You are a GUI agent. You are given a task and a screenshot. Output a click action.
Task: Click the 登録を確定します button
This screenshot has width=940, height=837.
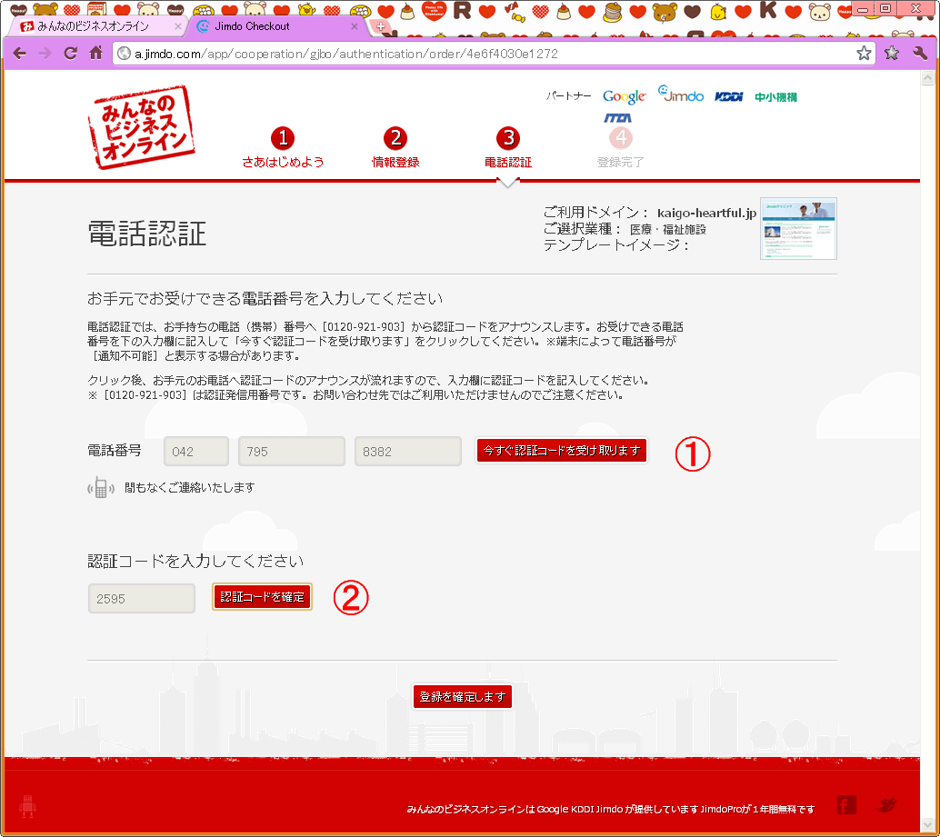pyautogui.click(x=463, y=697)
